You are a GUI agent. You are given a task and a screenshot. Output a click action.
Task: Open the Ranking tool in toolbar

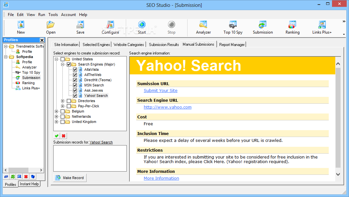[292, 27]
